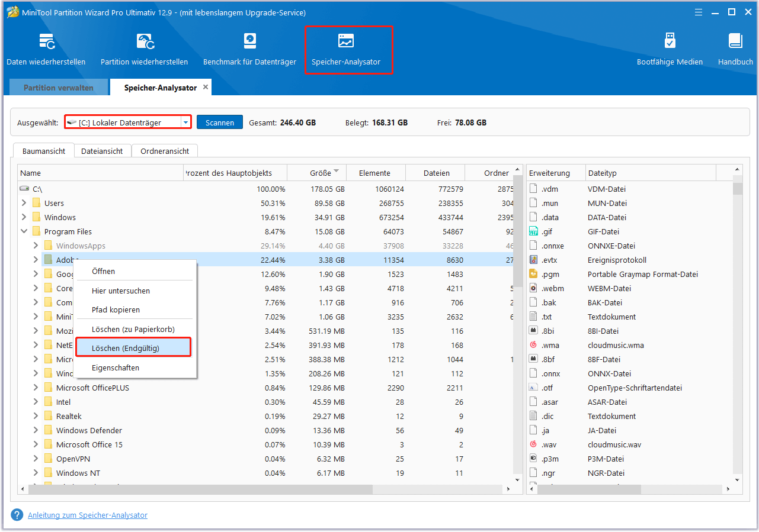Click the .pgm file type icon

533,274
